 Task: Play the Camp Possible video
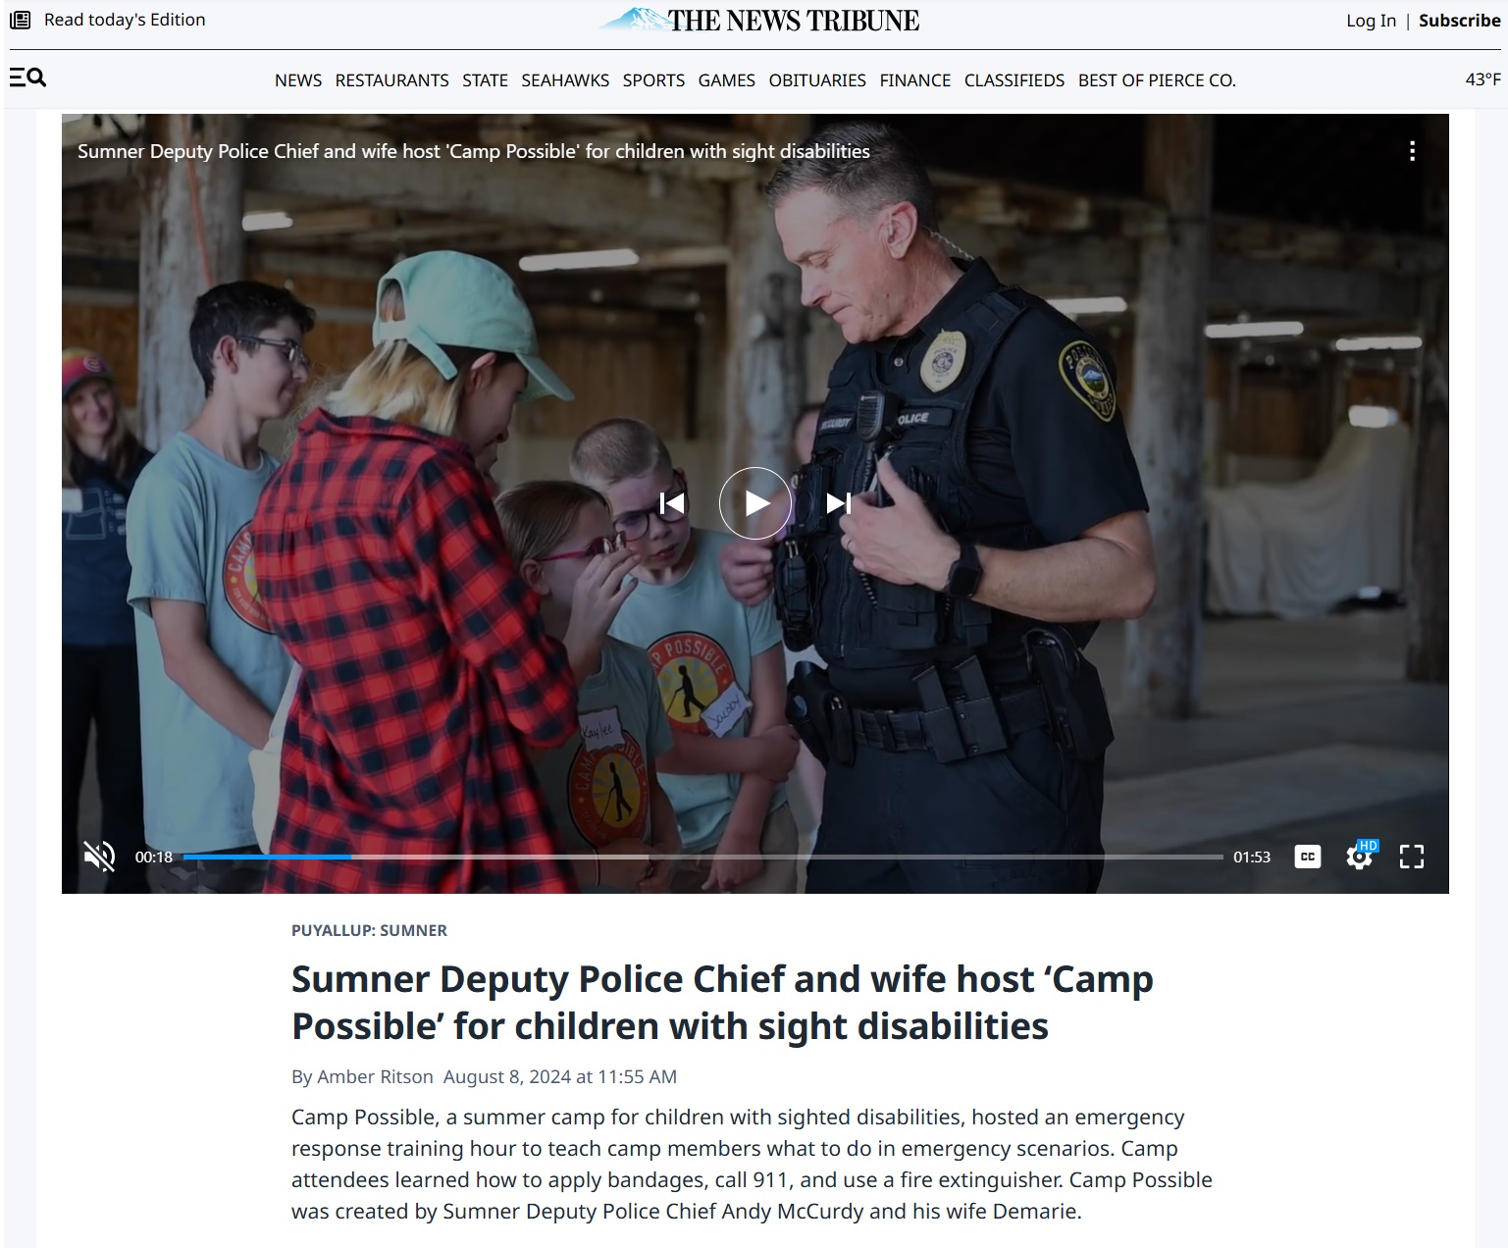pos(754,503)
